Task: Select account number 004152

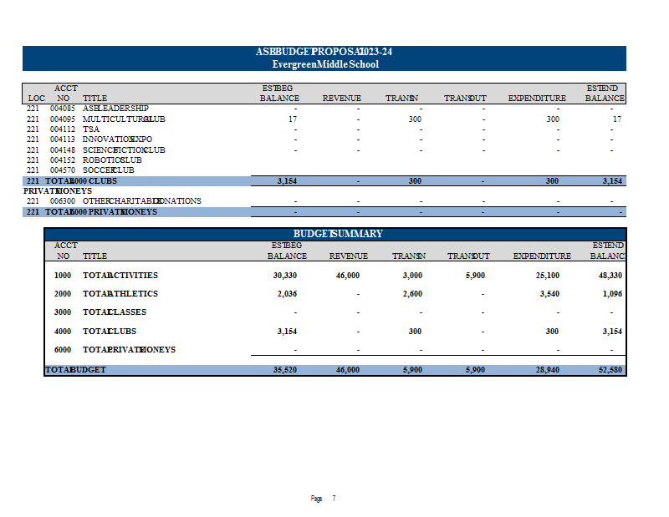Action: pyautogui.click(x=62, y=160)
